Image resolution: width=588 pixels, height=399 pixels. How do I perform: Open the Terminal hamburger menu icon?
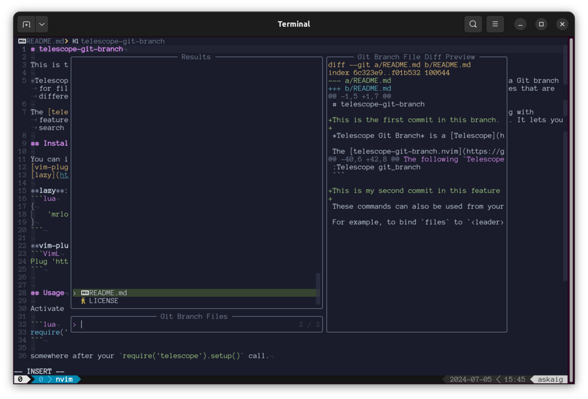pyautogui.click(x=495, y=24)
